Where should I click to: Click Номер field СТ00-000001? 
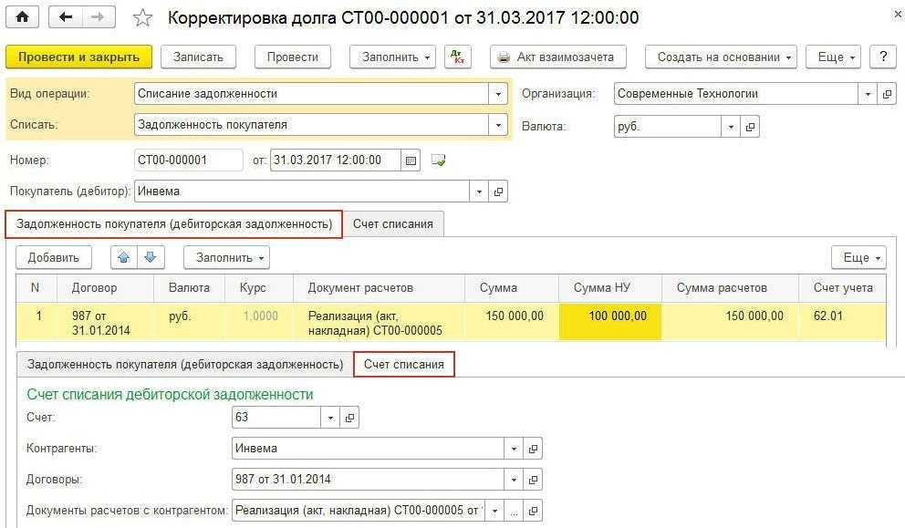(188, 160)
